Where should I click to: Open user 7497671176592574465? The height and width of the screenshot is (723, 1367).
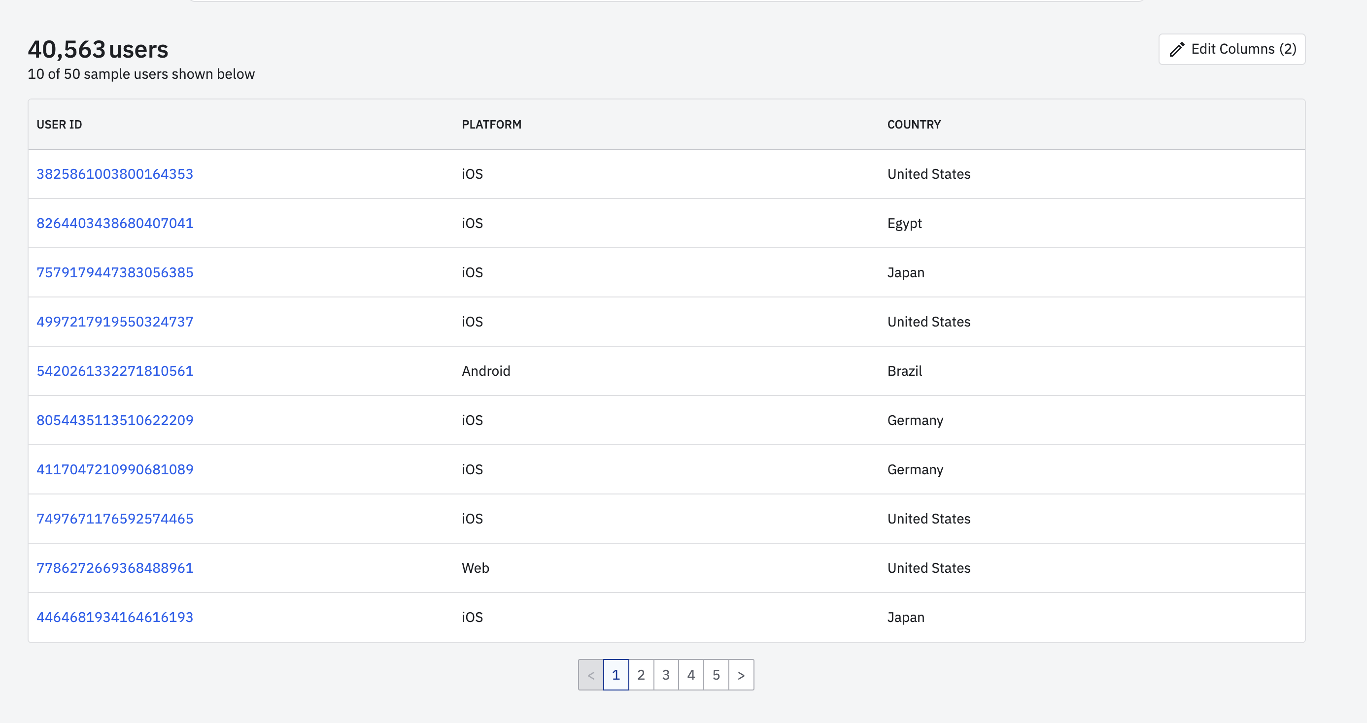(115, 519)
